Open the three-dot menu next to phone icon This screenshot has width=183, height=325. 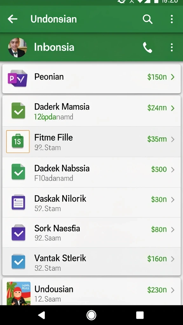[x=172, y=48]
